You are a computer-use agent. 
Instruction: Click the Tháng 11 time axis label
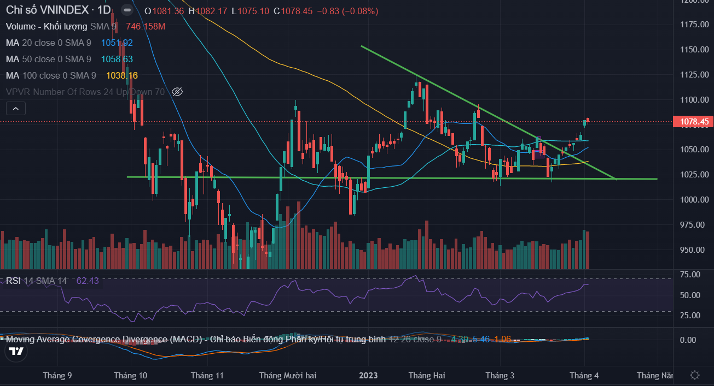click(207, 376)
